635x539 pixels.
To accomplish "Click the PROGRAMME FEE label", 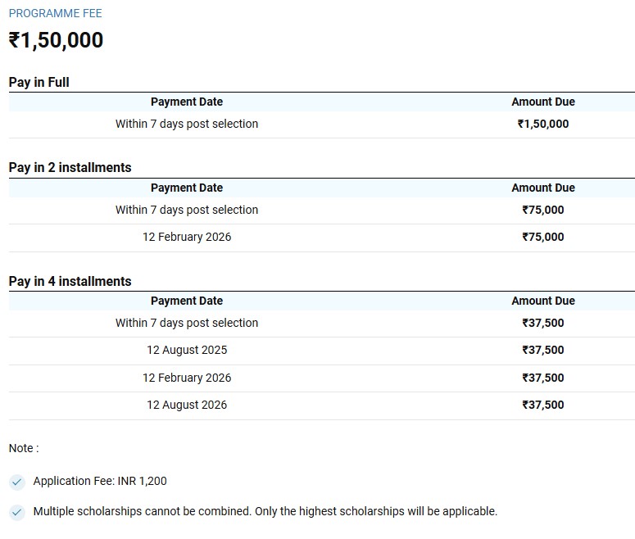I will 55,14.
